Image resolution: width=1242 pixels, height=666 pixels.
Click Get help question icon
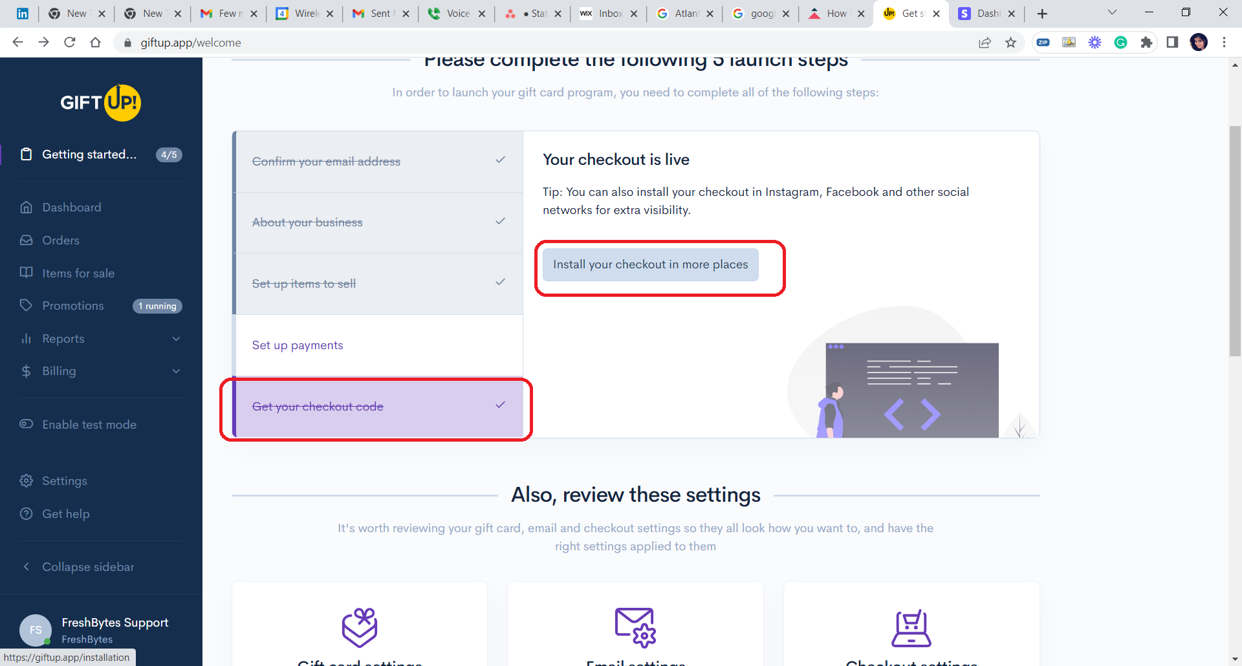[27, 513]
